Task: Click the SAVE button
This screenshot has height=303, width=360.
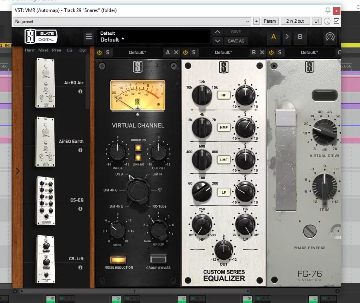Action: coord(236,32)
